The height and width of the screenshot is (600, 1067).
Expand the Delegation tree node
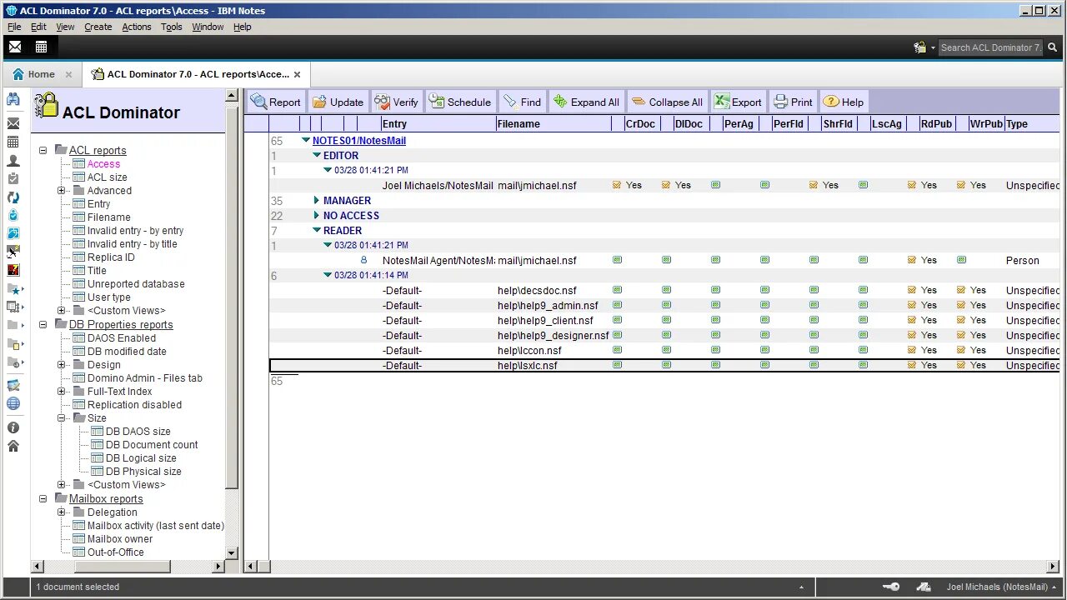(x=62, y=512)
